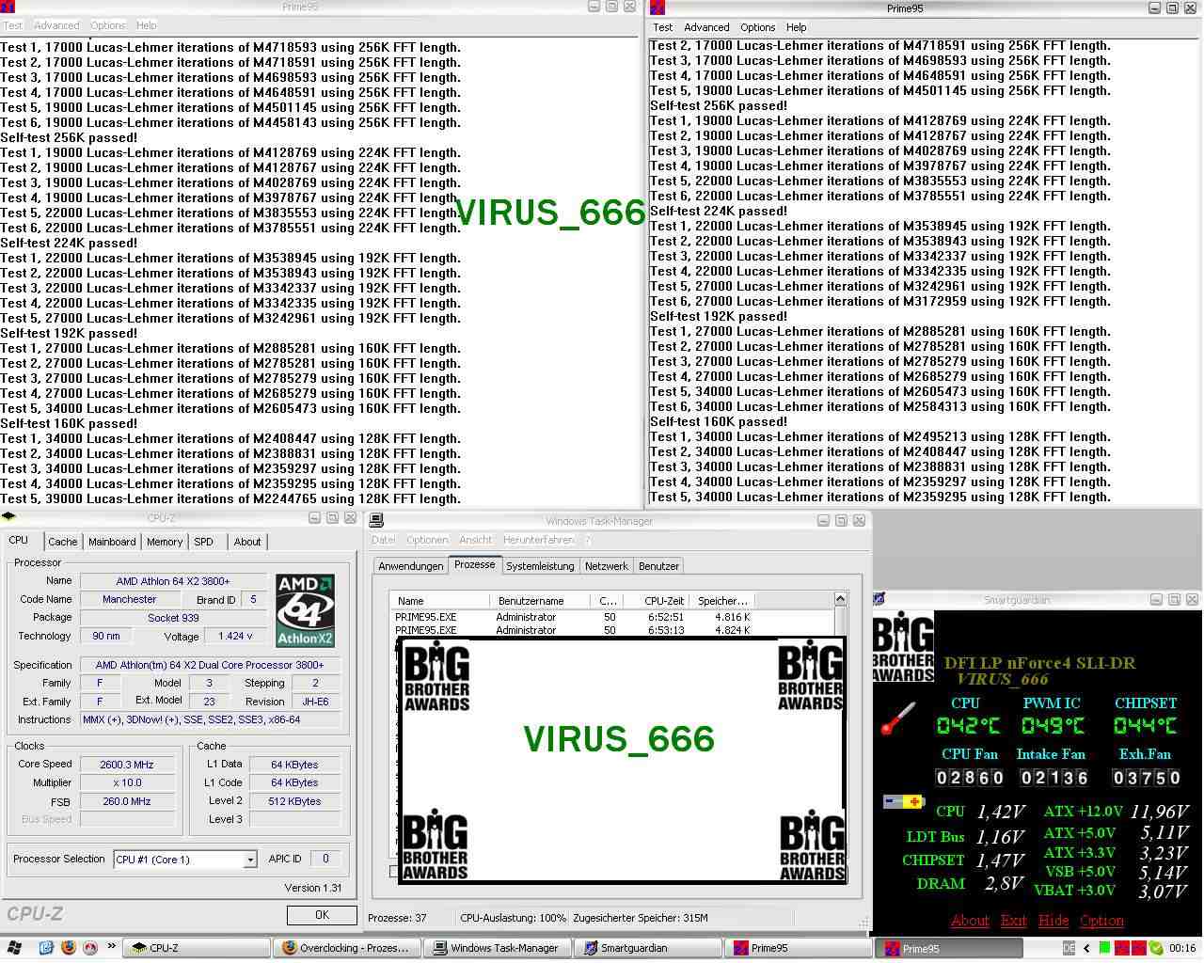Switch to Overclocking Firefox taskbar button

click(x=347, y=948)
